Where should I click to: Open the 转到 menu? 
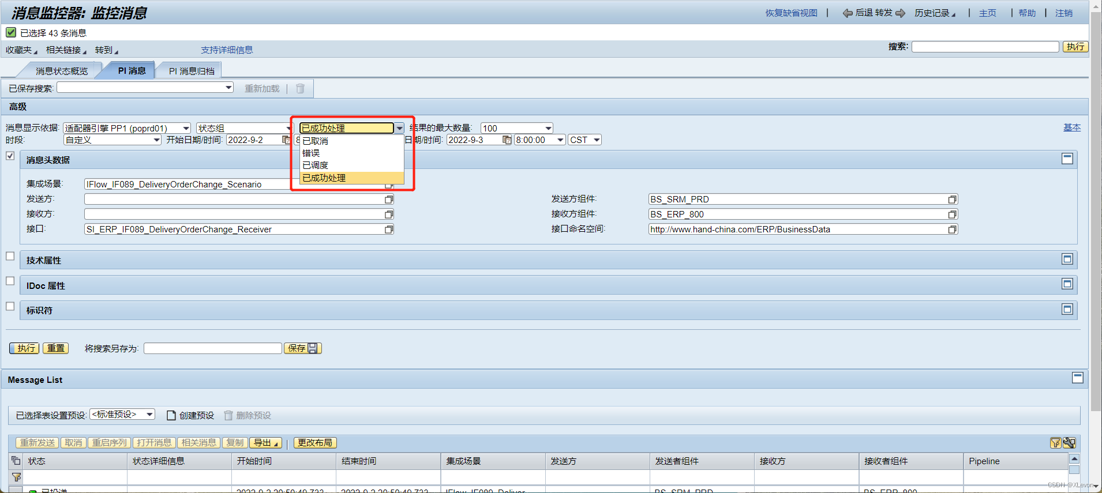pyautogui.click(x=106, y=50)
